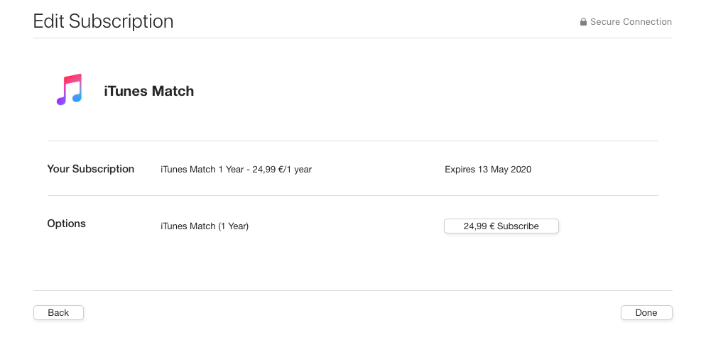Image resolution: width=706 pixels, height=352 pixels.
Task: Click the bold iTunes Match title
Action: pyautogui.click(x=148, y=91)
